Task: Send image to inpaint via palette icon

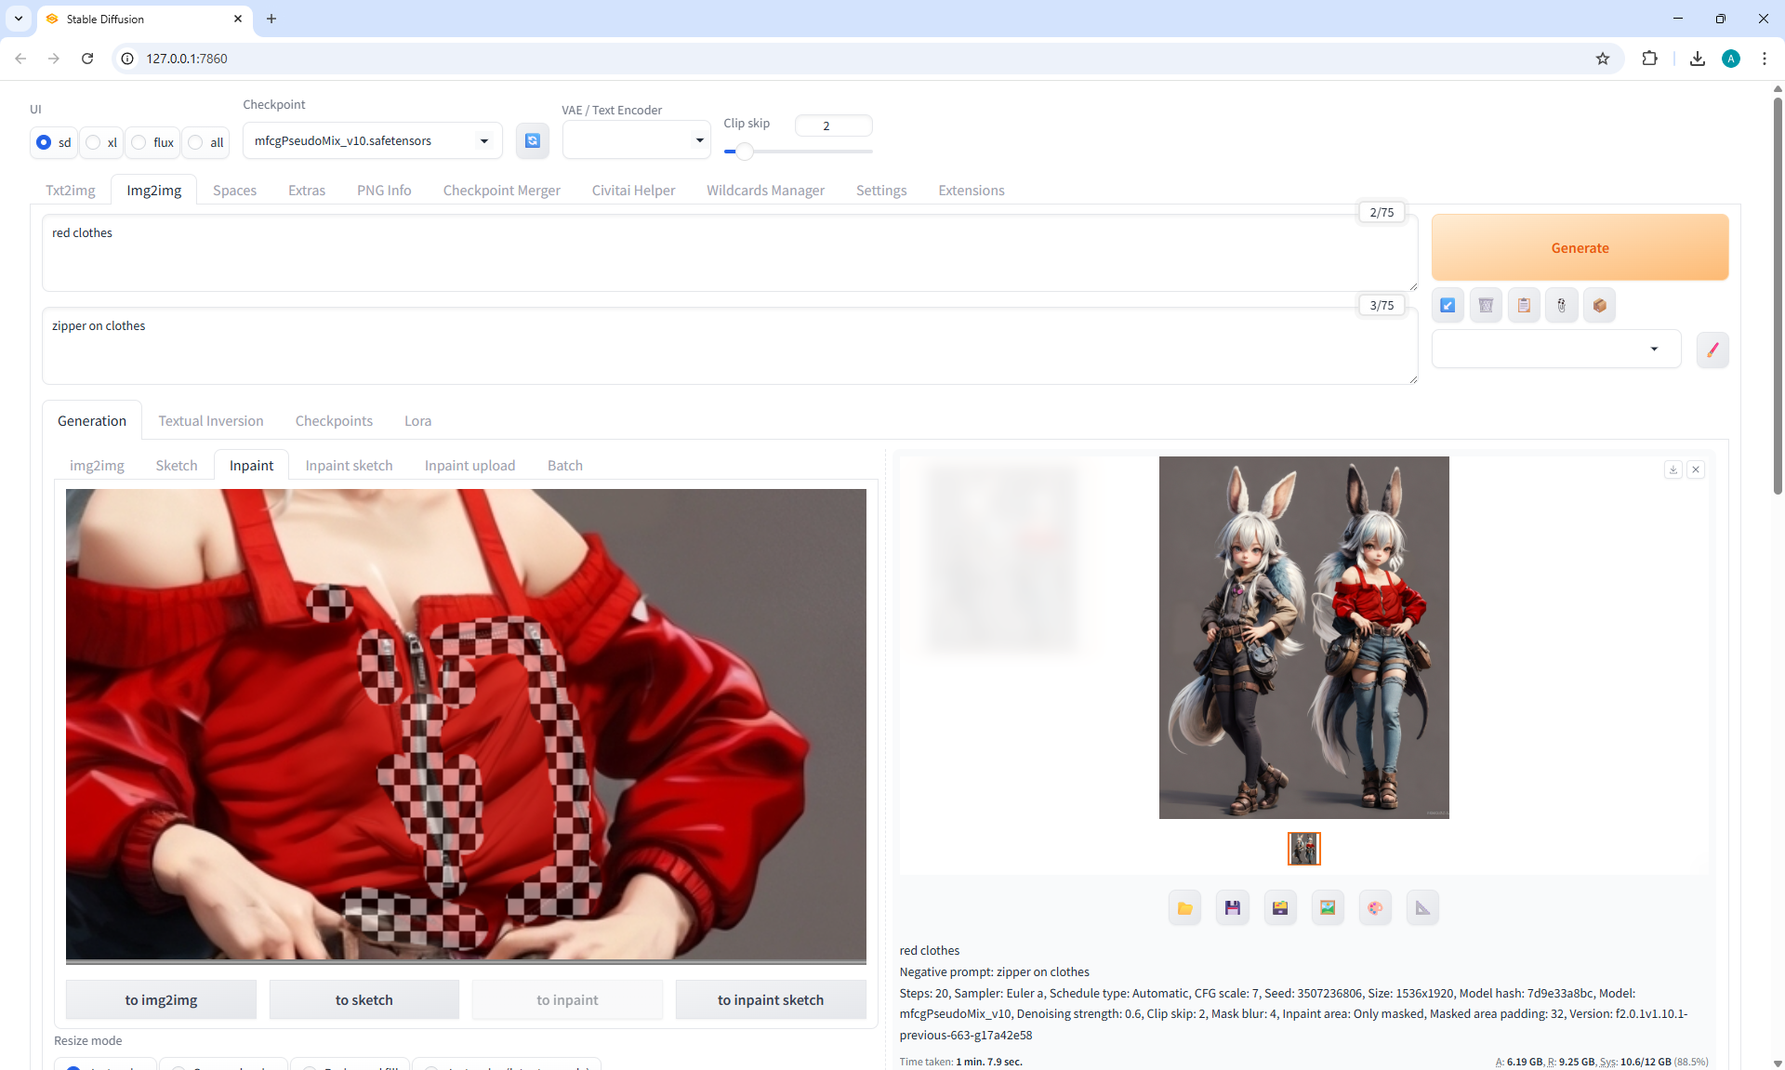Action: pyautogui.click(x=1375, y=908)
